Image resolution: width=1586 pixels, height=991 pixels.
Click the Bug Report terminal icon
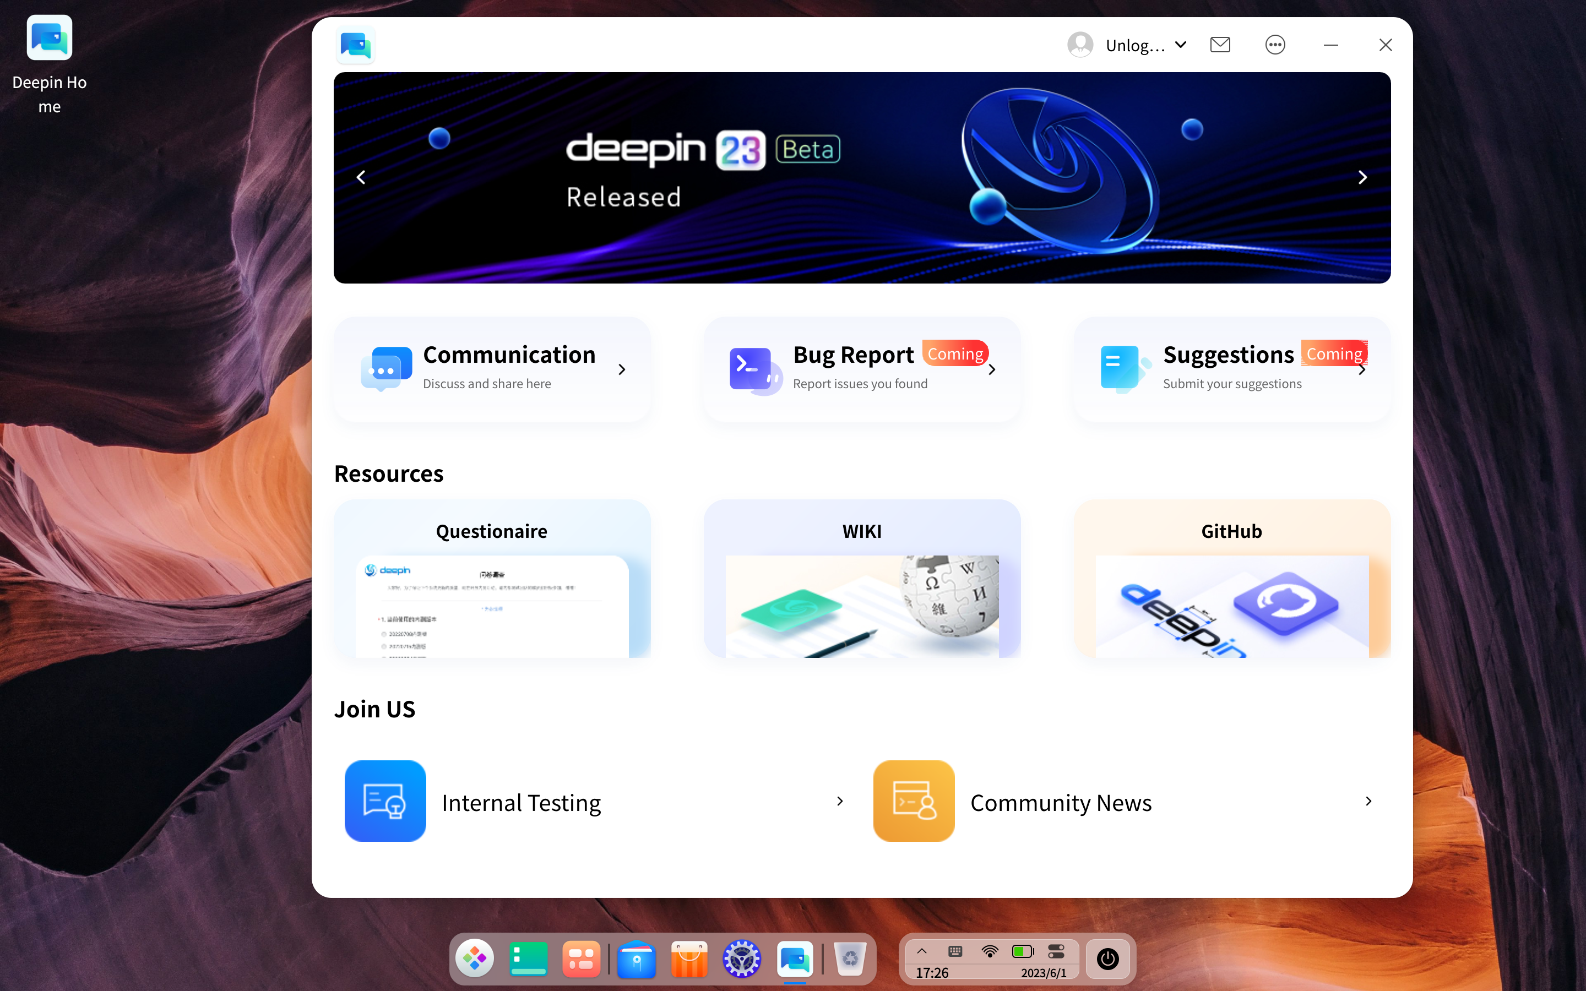pos(756,371)
